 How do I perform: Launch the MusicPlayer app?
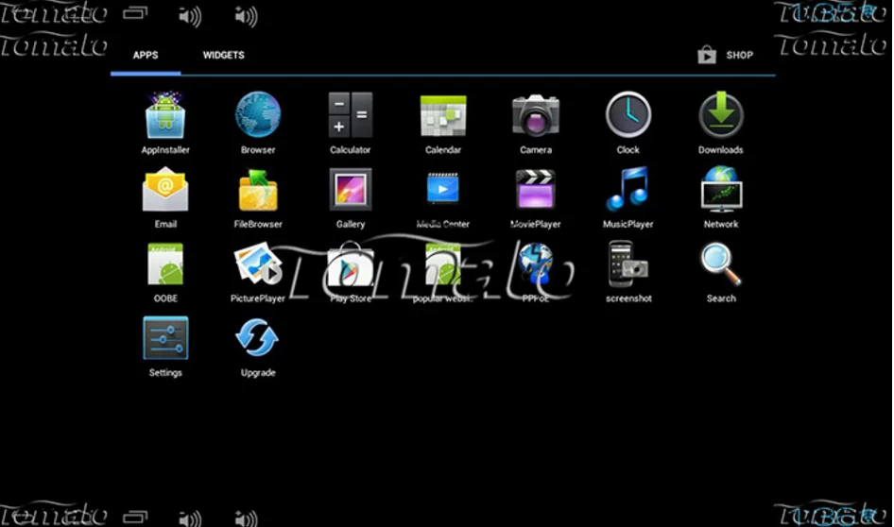click(628, 189)
